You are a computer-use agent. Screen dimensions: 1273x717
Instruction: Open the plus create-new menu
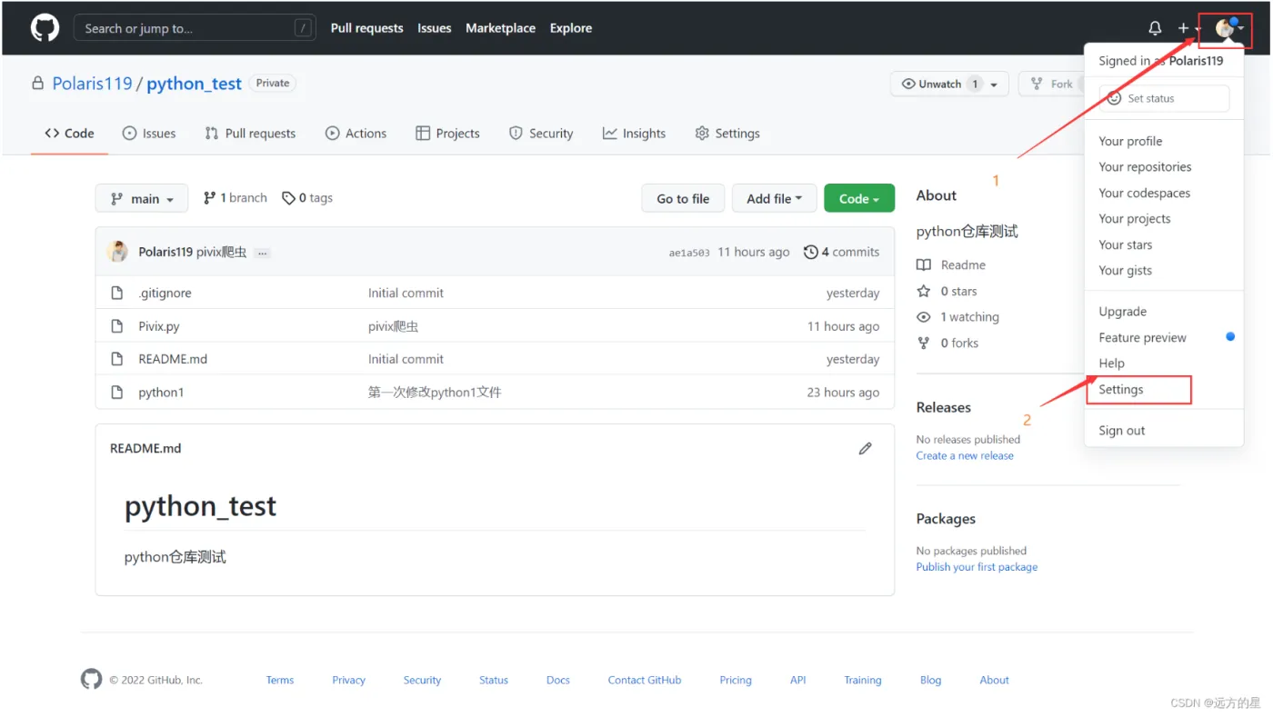click(1188, 28)
